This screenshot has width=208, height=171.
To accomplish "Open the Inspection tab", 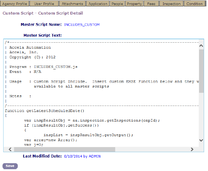I will 171,4.
